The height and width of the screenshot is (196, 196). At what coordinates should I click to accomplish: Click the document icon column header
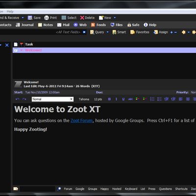click(x=16, y=44)
